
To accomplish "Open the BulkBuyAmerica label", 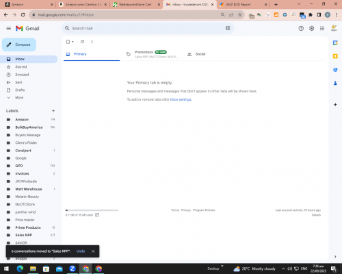I will coord(29,127).
